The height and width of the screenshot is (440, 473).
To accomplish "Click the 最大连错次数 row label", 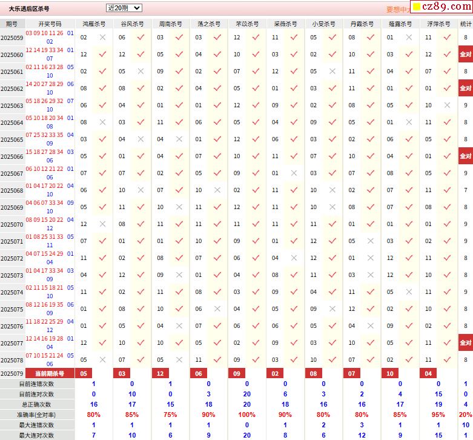I will [37, 425].
